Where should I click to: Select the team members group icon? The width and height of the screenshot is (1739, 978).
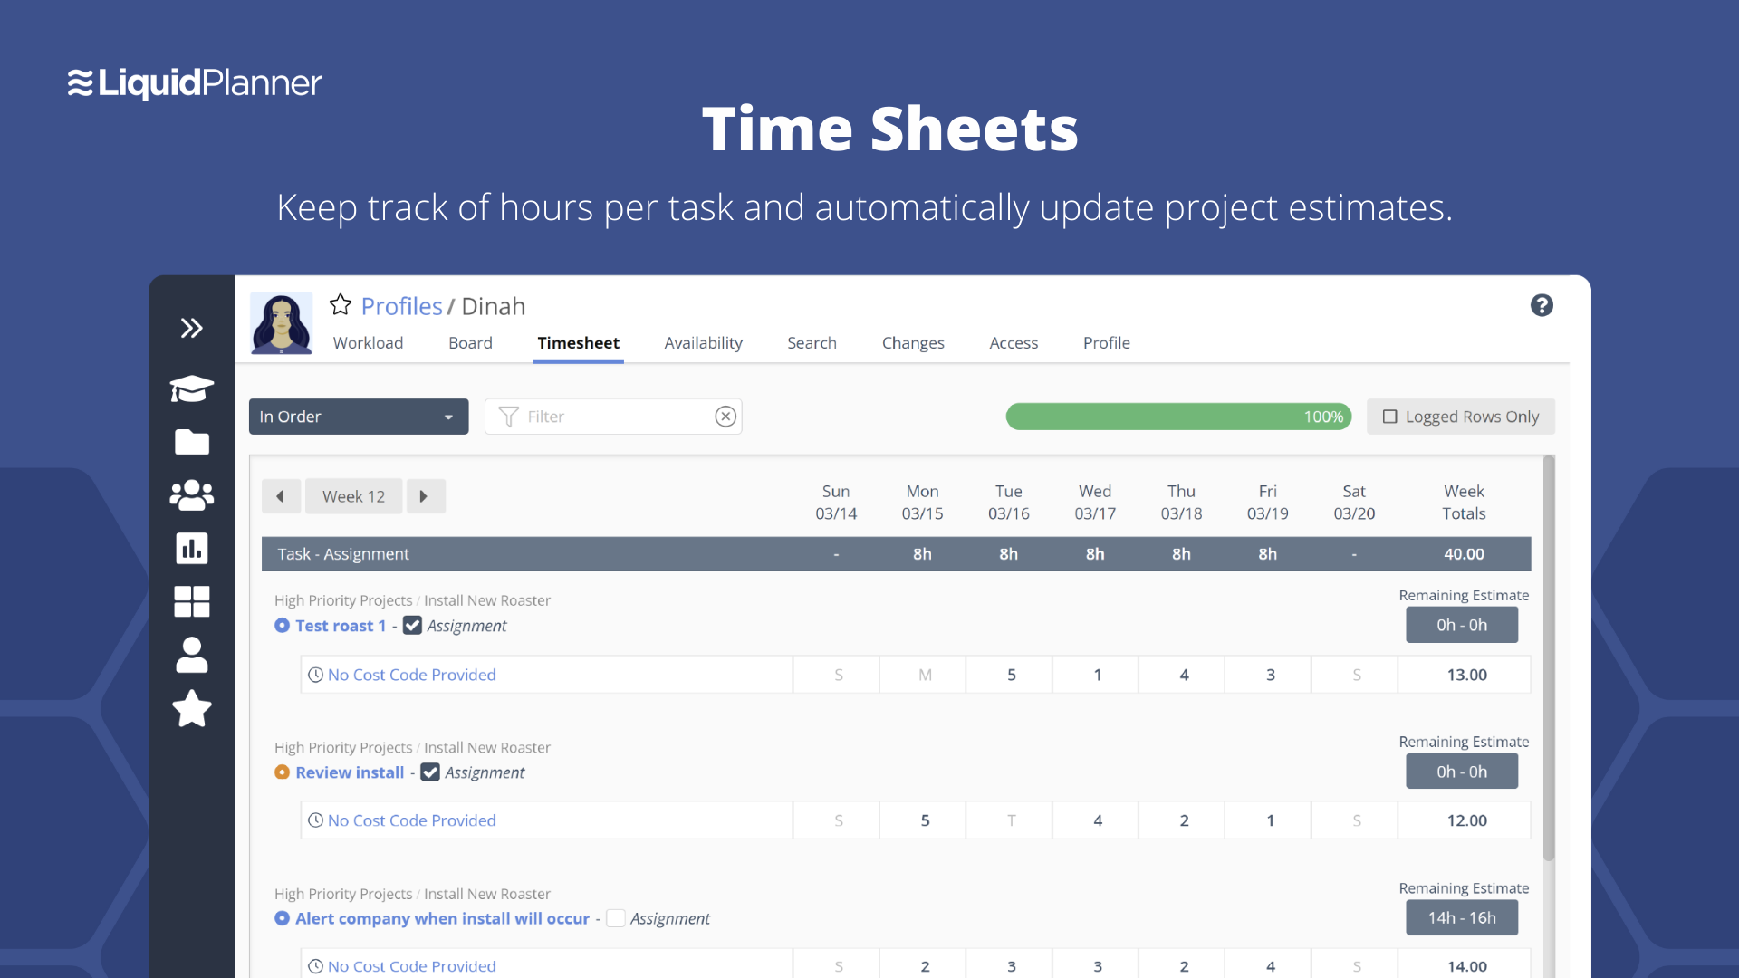pyautogui.click(x=191, y=494)
